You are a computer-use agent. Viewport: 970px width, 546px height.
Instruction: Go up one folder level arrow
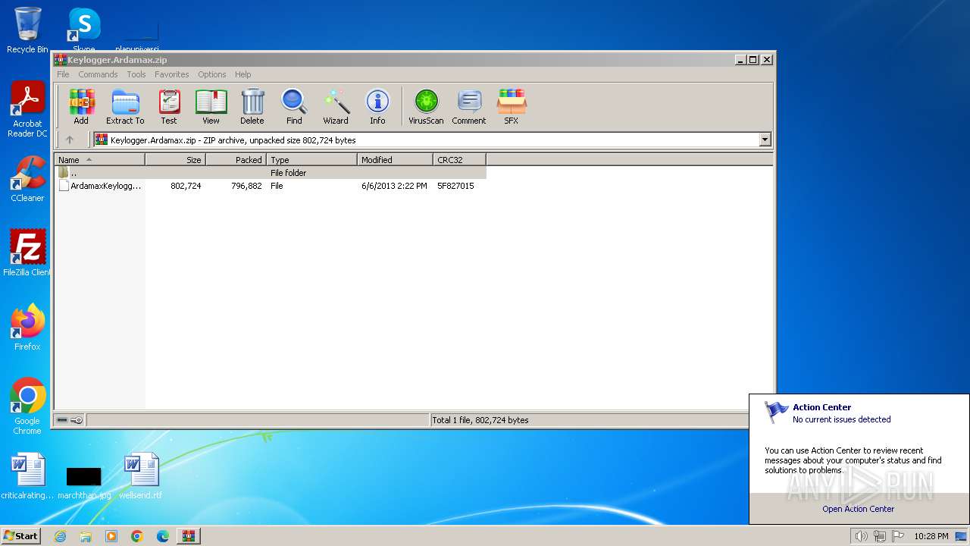point(70,140)
